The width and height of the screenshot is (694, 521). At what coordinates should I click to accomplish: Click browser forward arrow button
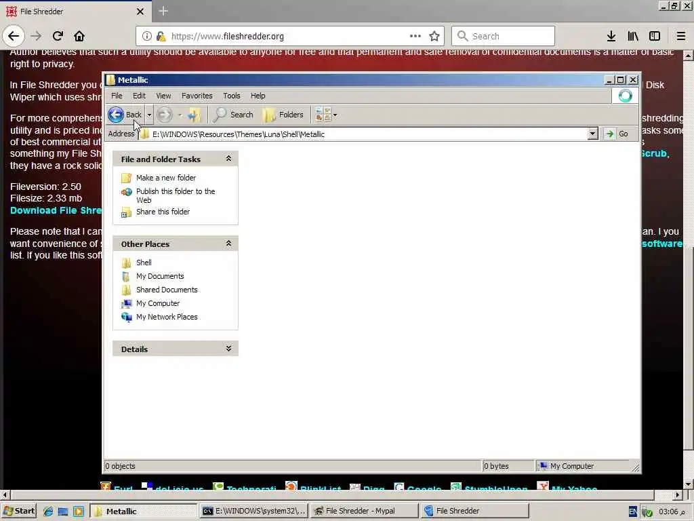pyautogui.click(x=37, y=36)
